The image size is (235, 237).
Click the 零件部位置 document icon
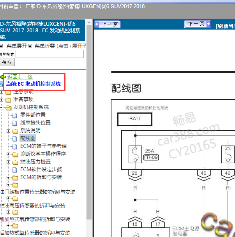(x=15, y=115)
